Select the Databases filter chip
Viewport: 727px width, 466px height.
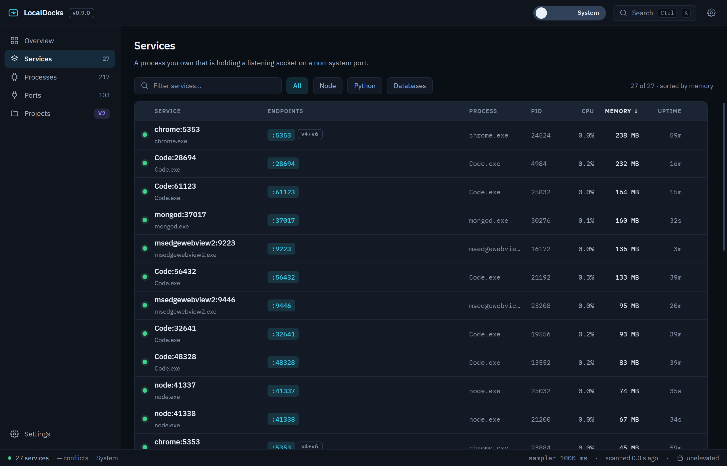coord(410,86)
